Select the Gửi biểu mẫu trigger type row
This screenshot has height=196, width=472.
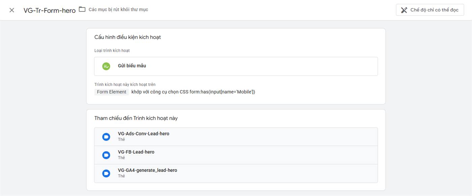click(x=236, y=66)
